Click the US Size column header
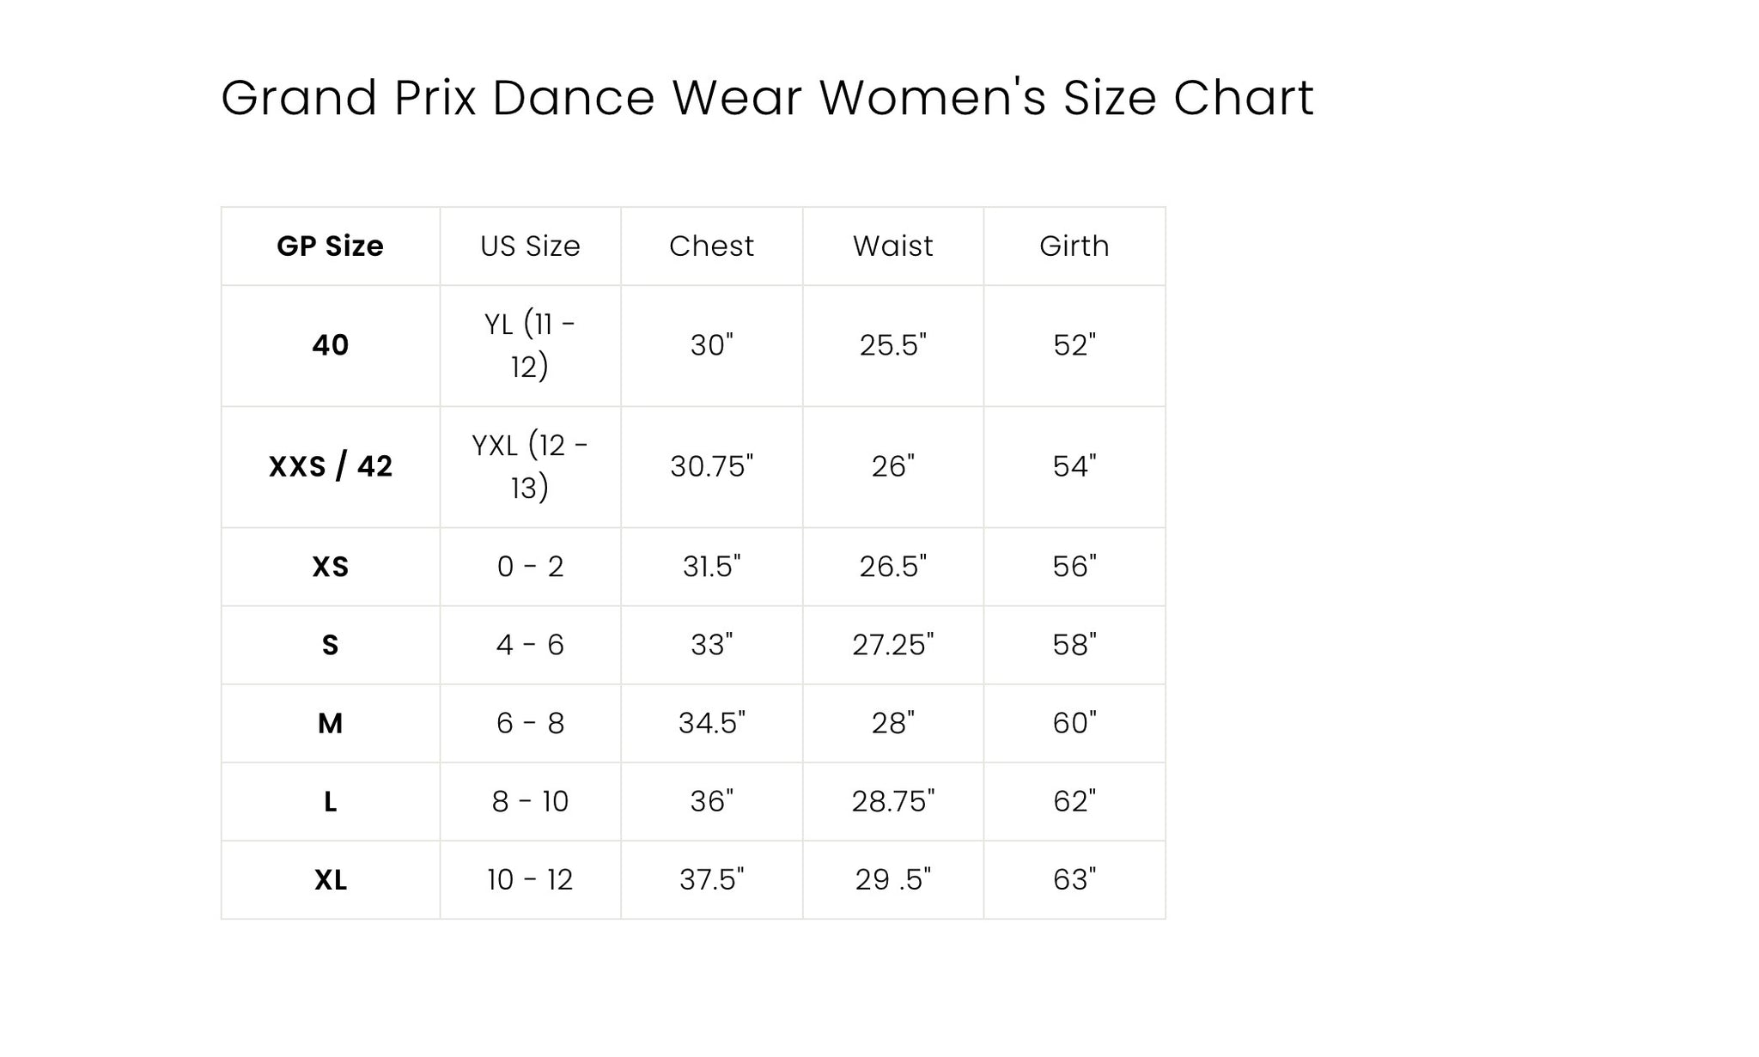The height and width of the screenshot is (1057, 1759). pyautogui.click(x=530, y=246)
